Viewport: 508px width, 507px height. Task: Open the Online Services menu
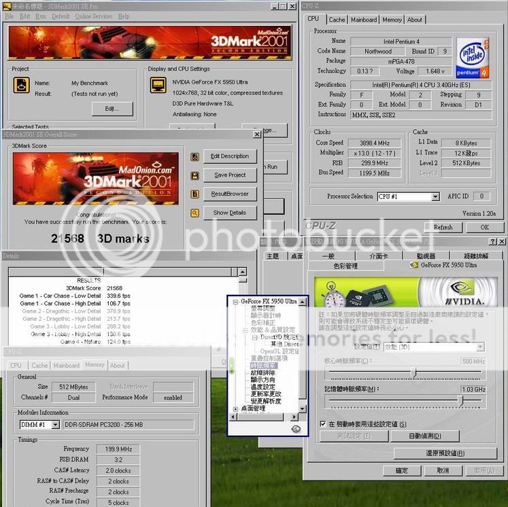pos(94,16)
